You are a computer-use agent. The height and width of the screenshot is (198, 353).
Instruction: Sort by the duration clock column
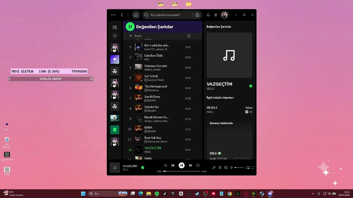pos(189,36)
